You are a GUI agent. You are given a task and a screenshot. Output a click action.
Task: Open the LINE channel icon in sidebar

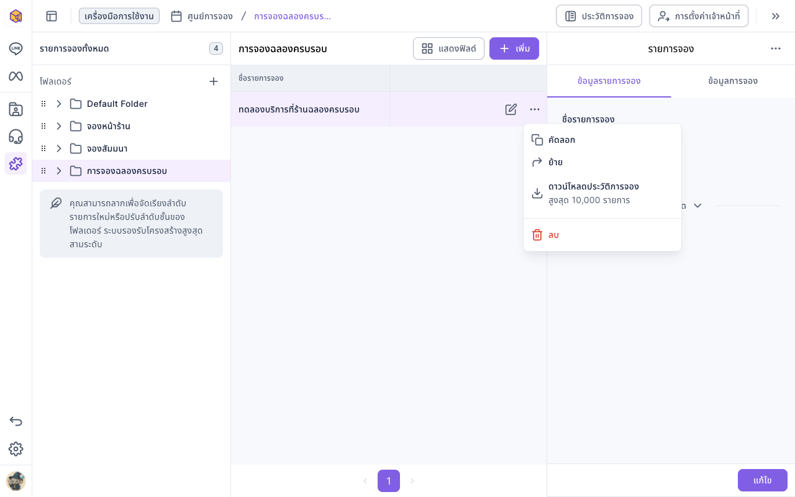click(16, 48)
